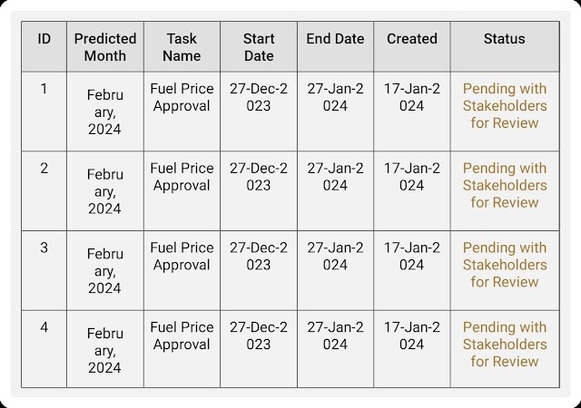581x408 pixels.
Task: Click the 27-Jan-2024 end date in row 3
Action: click(335, 257)
